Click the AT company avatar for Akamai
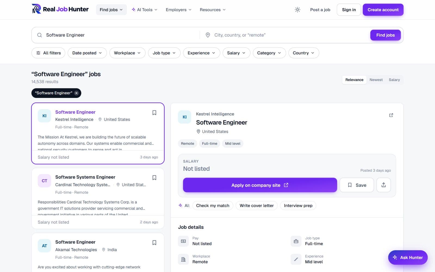The height and width of the screenshot is (272, 435). (44, 246)
